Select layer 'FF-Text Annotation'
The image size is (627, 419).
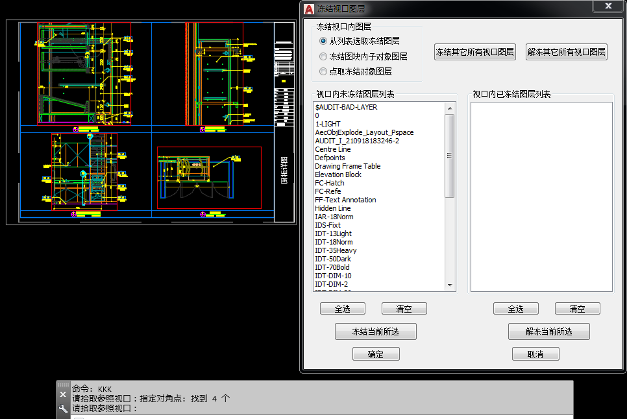point(380,200)
